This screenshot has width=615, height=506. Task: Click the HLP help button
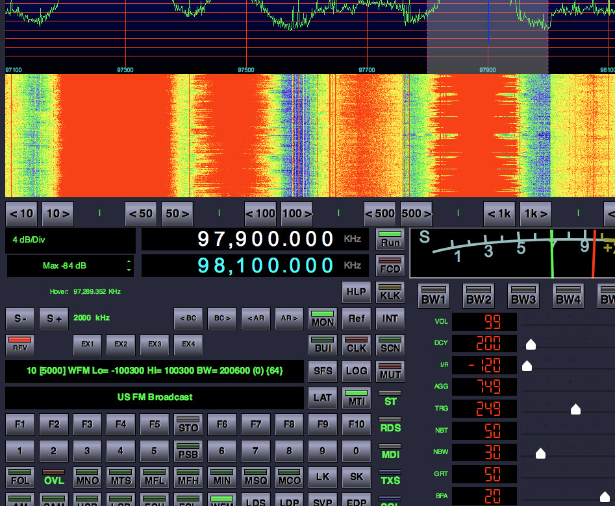pyautogui.click(x=357, y=292)
